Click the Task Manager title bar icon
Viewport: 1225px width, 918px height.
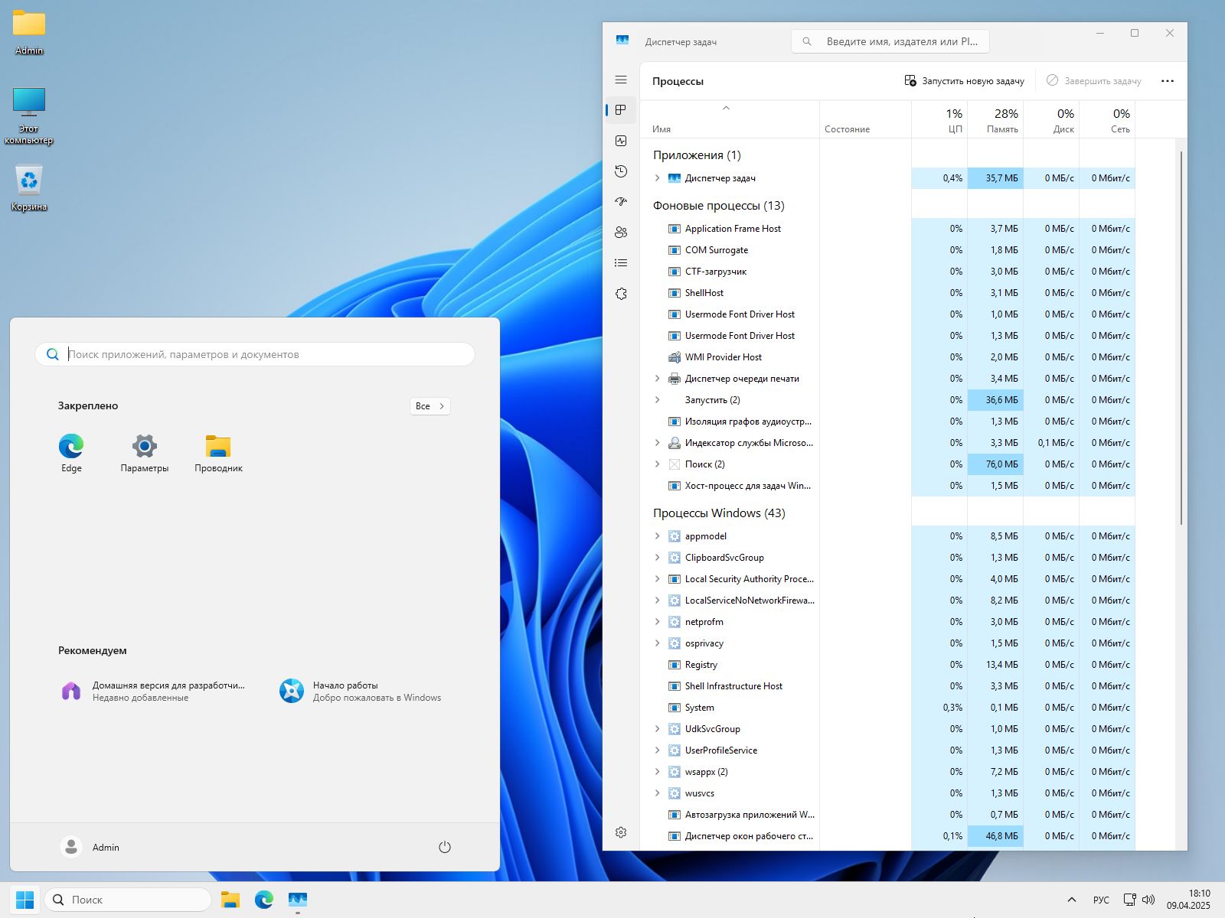pos(622,40)
